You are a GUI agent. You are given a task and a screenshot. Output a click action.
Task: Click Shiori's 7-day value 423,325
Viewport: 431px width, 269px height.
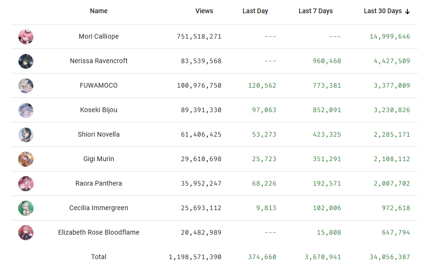pyautogui.click(x=327, y=135)
